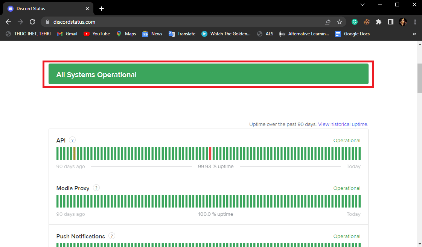Share this page via share icon

(328, 22)
